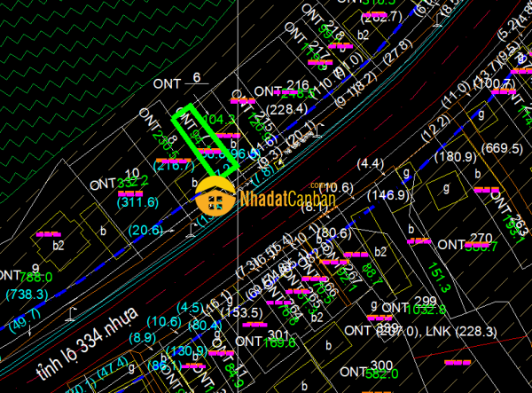Select the area value (228.4)
Screen dimensions: 532x393
(x=286, y=109)
